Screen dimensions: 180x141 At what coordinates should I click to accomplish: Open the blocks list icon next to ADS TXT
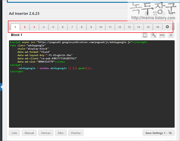coord(163,13)
